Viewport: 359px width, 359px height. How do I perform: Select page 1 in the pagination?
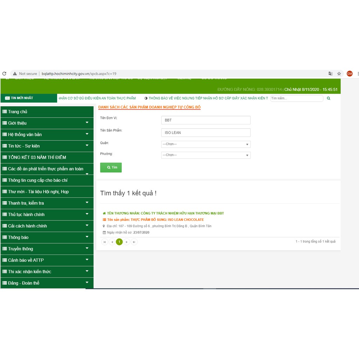pyautogui.click(x=119, y=242)
